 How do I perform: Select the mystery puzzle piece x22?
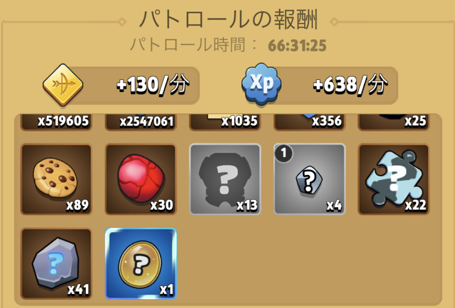(x=394, y=179)
